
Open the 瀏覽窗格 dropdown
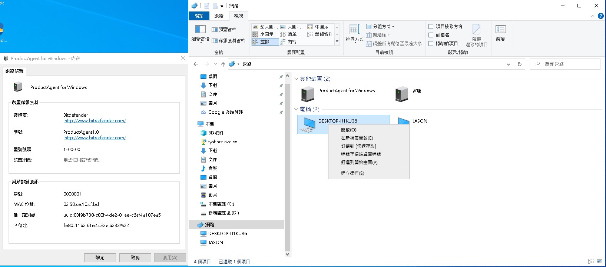point(201,34)
